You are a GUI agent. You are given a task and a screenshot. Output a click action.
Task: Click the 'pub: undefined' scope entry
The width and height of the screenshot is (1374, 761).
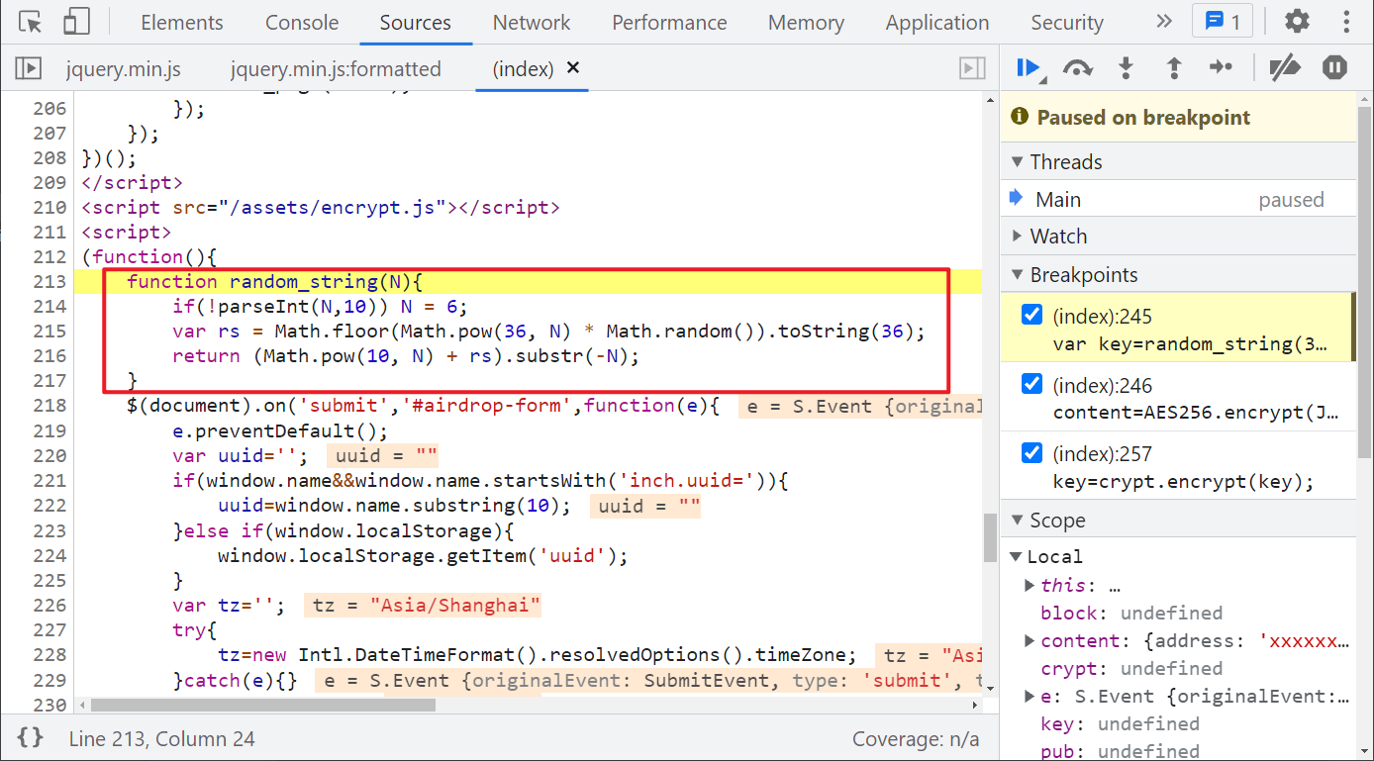[1120, 751]
